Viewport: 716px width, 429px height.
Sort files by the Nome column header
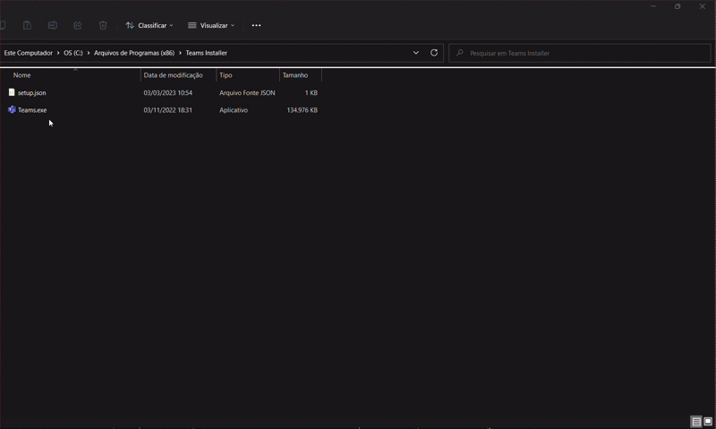point(22,75)
